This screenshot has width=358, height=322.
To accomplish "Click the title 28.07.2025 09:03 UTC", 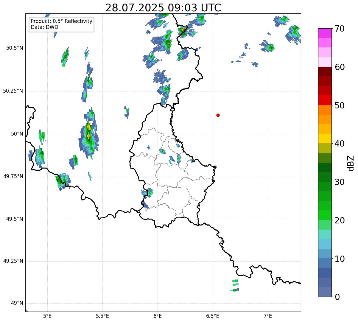I will [x=163, y=8].
